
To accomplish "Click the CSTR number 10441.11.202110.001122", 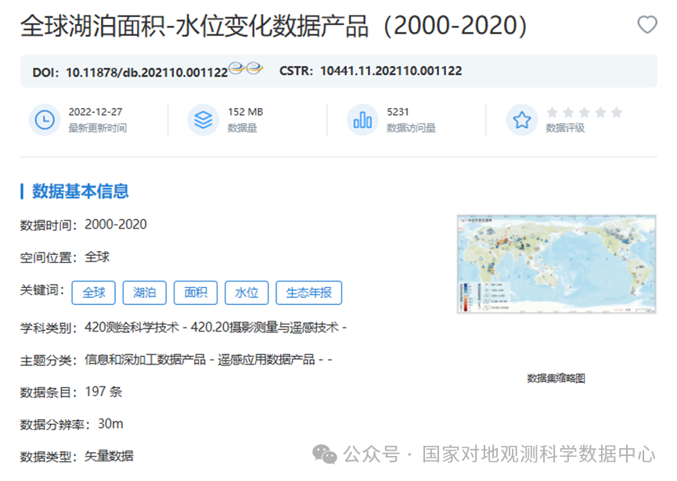I will (x=391, y=71).
